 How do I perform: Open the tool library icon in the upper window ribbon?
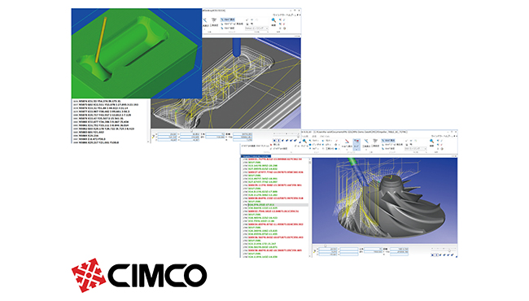[x=214, y=20]
